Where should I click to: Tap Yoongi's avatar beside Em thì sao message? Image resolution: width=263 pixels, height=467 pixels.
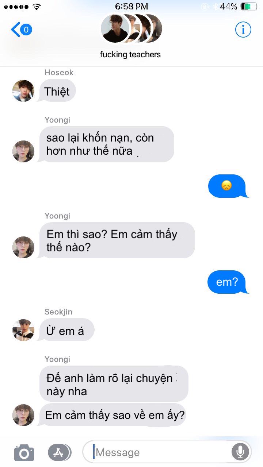(23, 247)
